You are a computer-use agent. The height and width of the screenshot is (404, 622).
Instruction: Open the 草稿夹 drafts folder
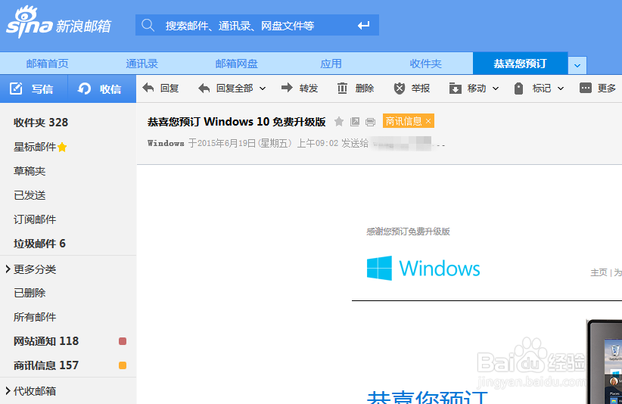pos(30,171)
